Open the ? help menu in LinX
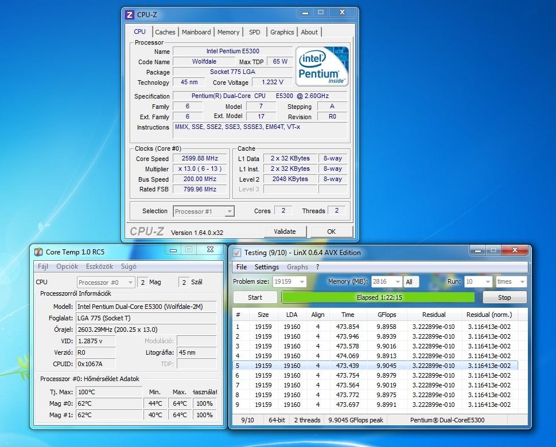This screenshot has width=556, height=447. [317, 267]
